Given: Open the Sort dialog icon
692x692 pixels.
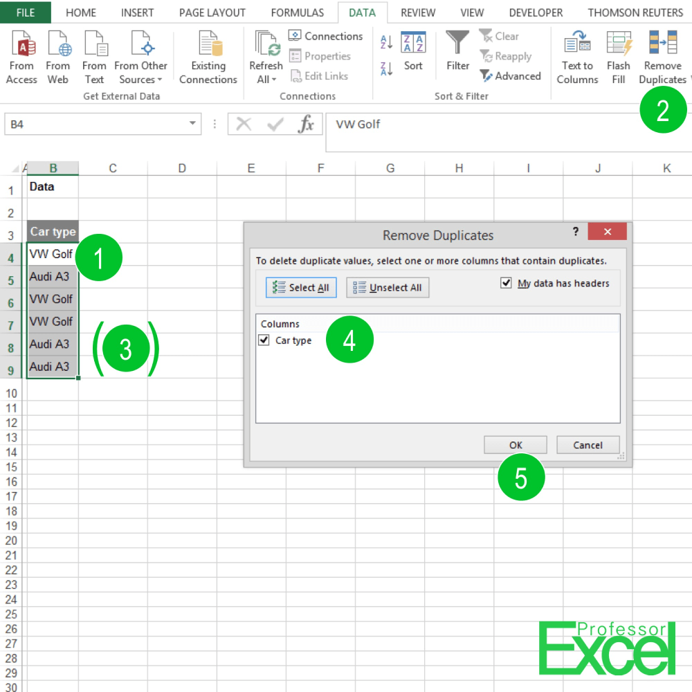Looking at the screenshot, I should pyautogui.click(x=413, y=42).
